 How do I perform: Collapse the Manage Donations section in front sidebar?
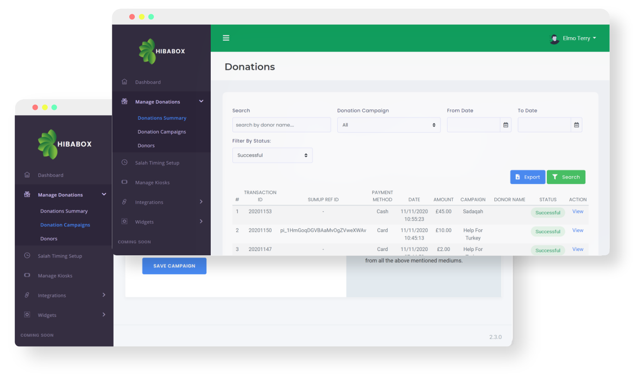201,101
